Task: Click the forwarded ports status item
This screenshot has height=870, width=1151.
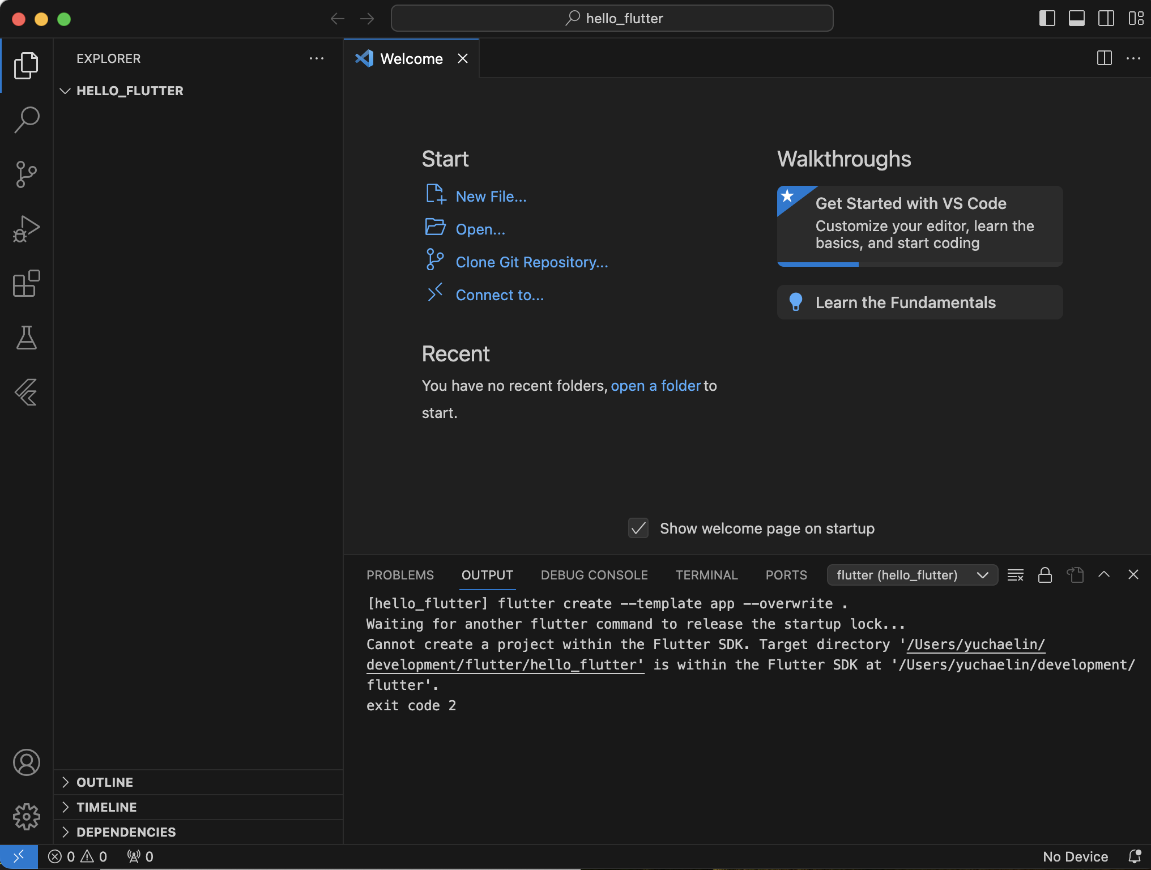Action: (x=140, y=856)
